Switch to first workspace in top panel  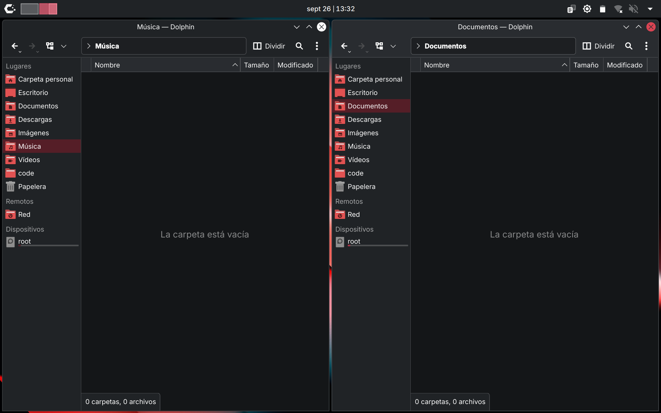[x=30, y=9]
